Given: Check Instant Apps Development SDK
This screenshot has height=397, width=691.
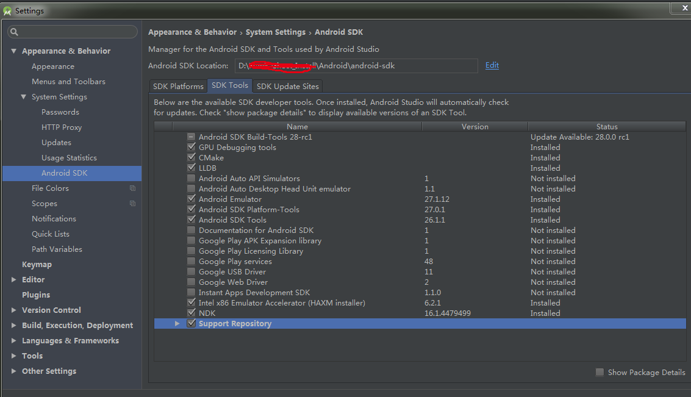Looking at the screenshot, I should [192, 292].
